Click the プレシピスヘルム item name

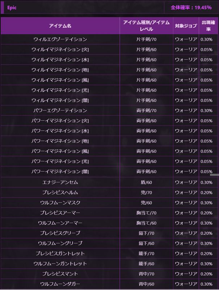tap(60, 192)
